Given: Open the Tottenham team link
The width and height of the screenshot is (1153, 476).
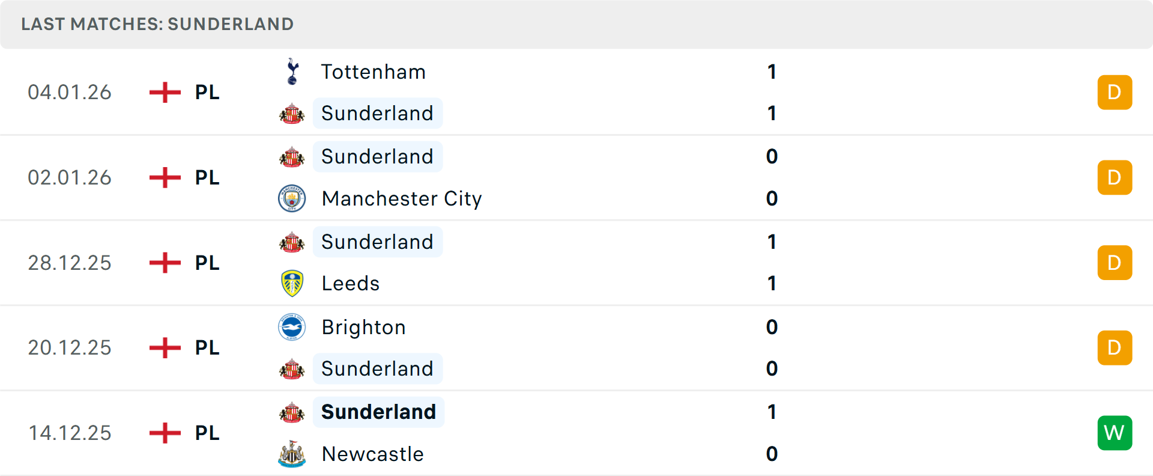Looking at the screenshot, I should click(373, 72).
